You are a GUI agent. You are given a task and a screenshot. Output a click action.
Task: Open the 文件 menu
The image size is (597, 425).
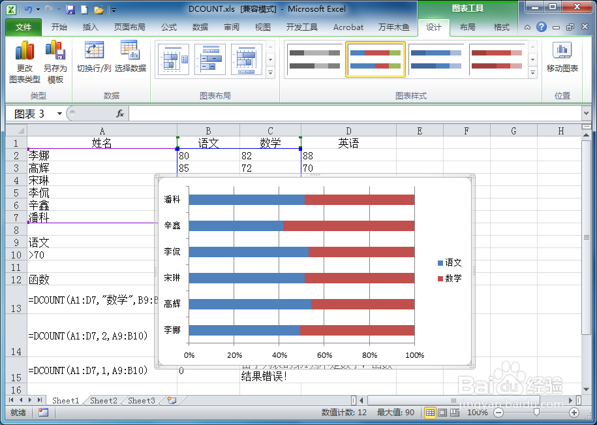[22, 27]
